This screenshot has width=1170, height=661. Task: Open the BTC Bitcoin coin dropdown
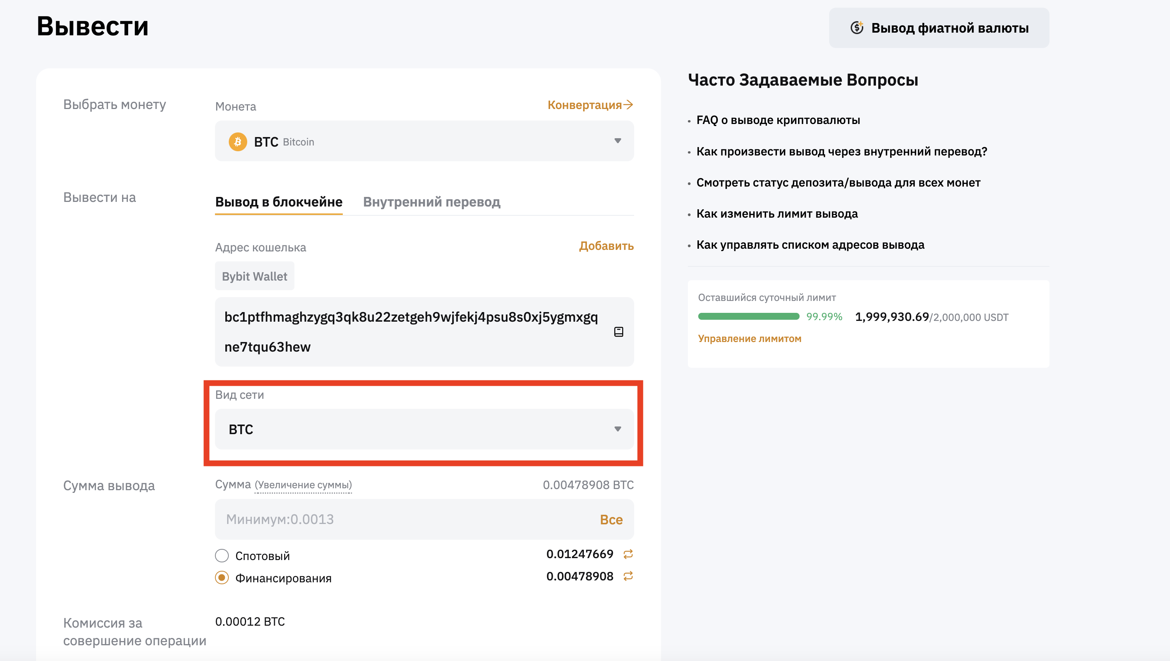[424, 141]
